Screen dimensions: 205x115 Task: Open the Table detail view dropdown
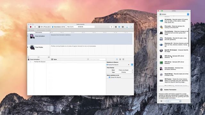[54, 59]
